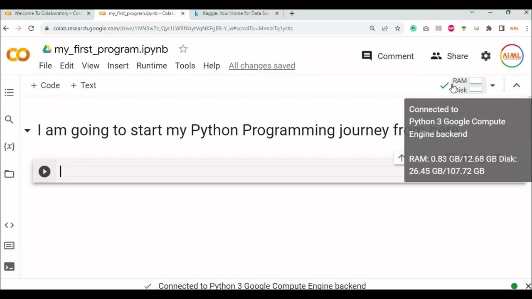Collapse the Python Programming journey section
Viewport: 532px width, 299px height.
[27, 131]
